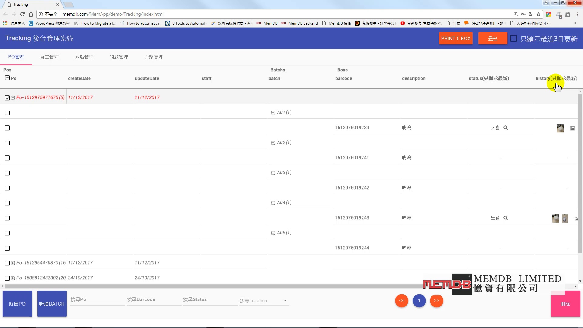Click the key password icon in address bar
Screen dimensions: 583x328
523,14
